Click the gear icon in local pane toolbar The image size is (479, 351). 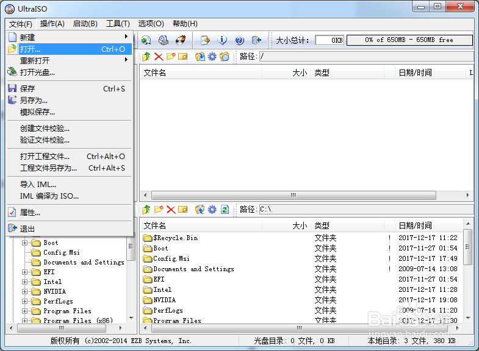click(x=212, y=210)
